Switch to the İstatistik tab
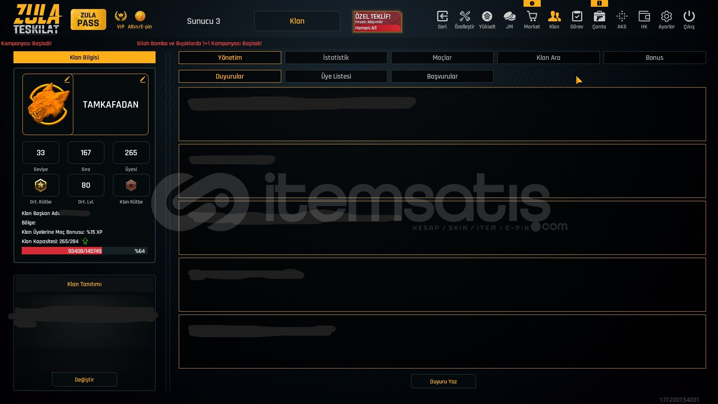Image resolution: width=718 pixels, height=404 pixels. coord(336,58)
